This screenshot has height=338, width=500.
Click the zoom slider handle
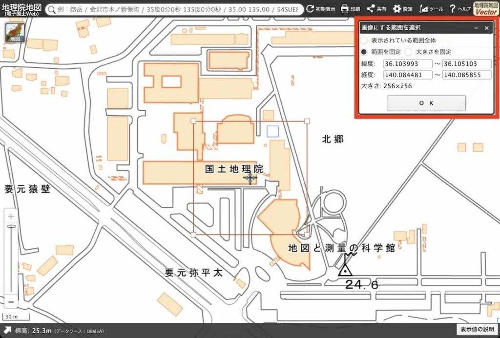pos(11,226)
